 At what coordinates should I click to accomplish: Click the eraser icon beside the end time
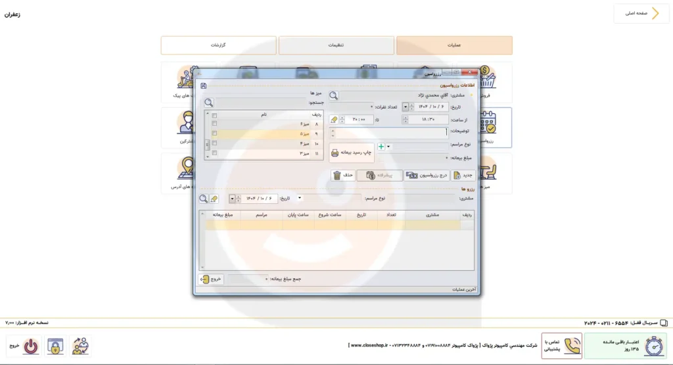click(x=335, y=120)
